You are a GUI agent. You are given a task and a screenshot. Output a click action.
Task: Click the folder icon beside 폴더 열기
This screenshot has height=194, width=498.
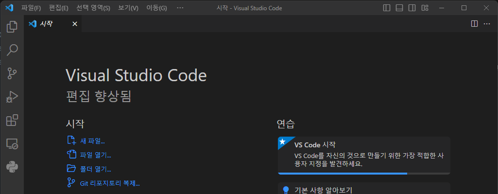[71, 169]
